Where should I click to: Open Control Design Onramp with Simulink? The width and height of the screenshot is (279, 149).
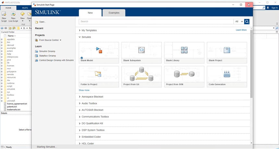pos(56,60)
